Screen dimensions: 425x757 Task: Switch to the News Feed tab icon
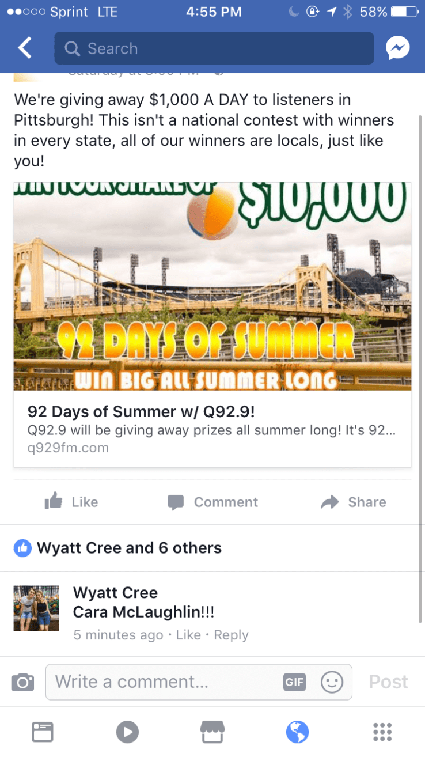[x=42, y=732]
